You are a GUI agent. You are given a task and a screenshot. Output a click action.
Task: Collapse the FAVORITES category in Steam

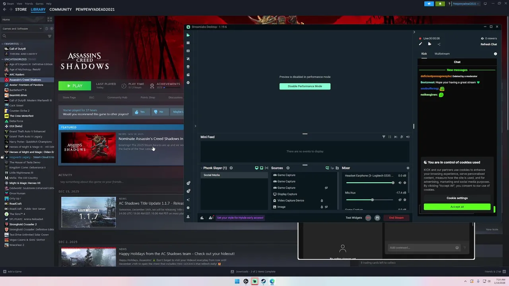(x=3, y=44)
